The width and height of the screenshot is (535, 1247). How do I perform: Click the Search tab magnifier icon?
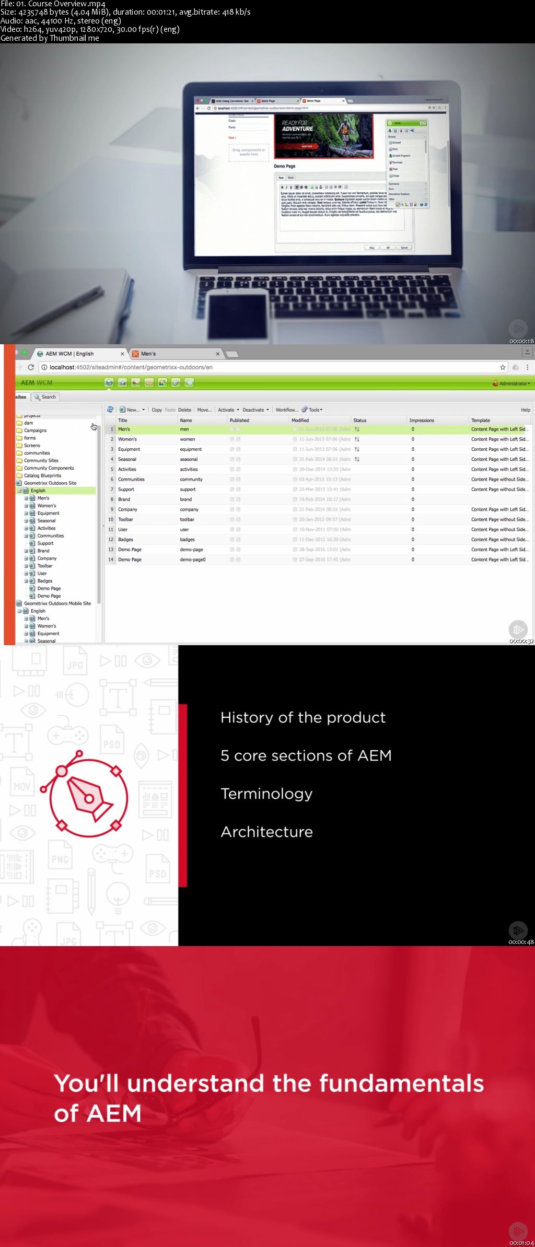(37, 397)
